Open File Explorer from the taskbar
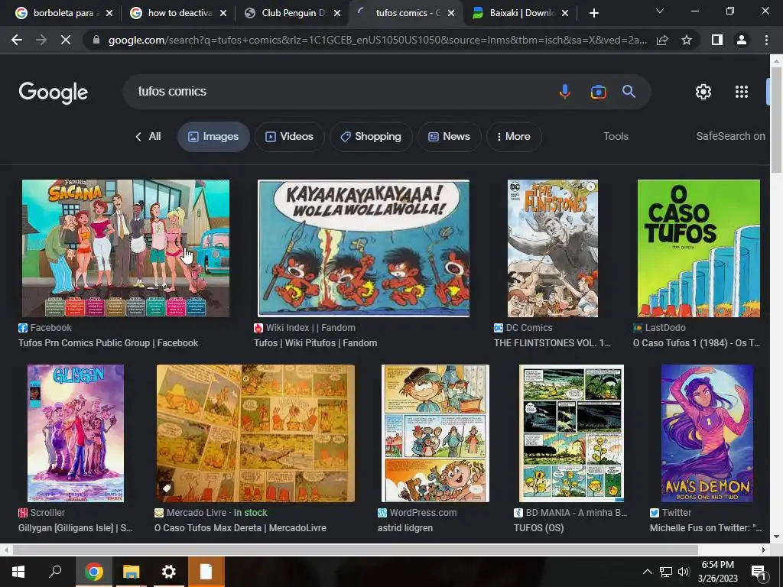 132,572
